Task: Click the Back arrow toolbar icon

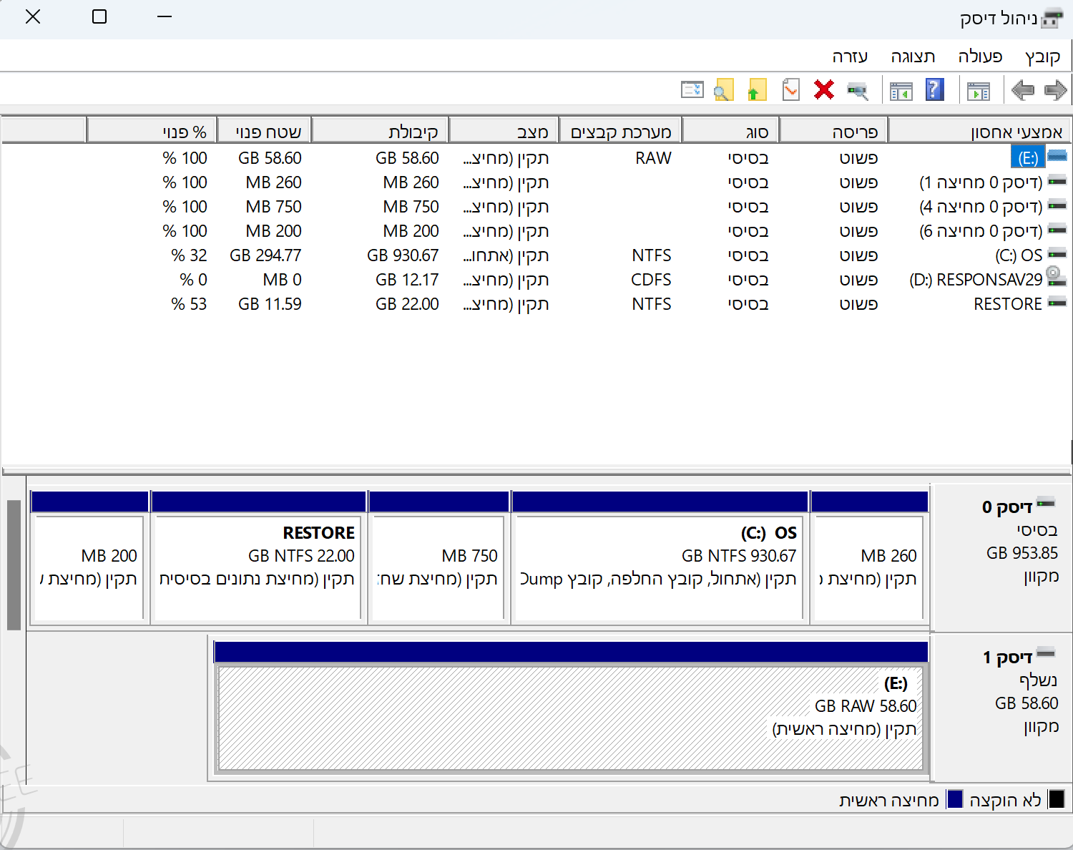Action: (1023, 90)
